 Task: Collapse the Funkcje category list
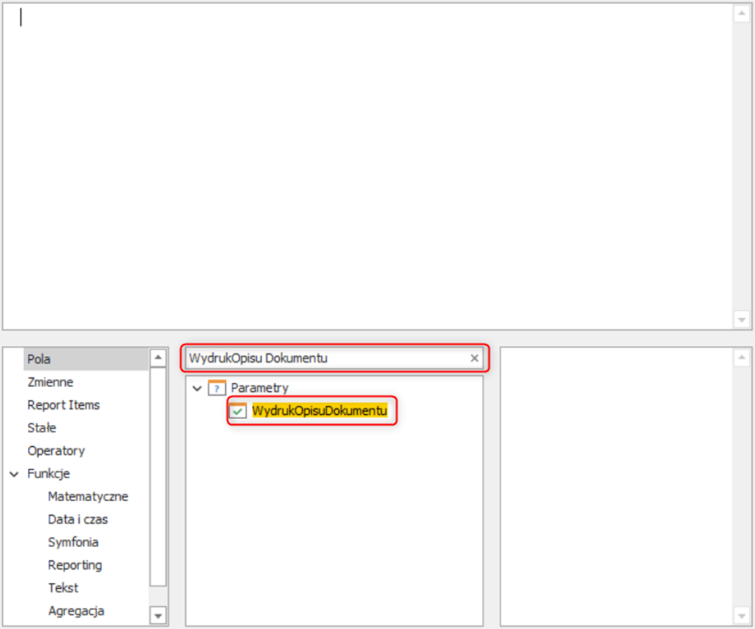point(15,474)
